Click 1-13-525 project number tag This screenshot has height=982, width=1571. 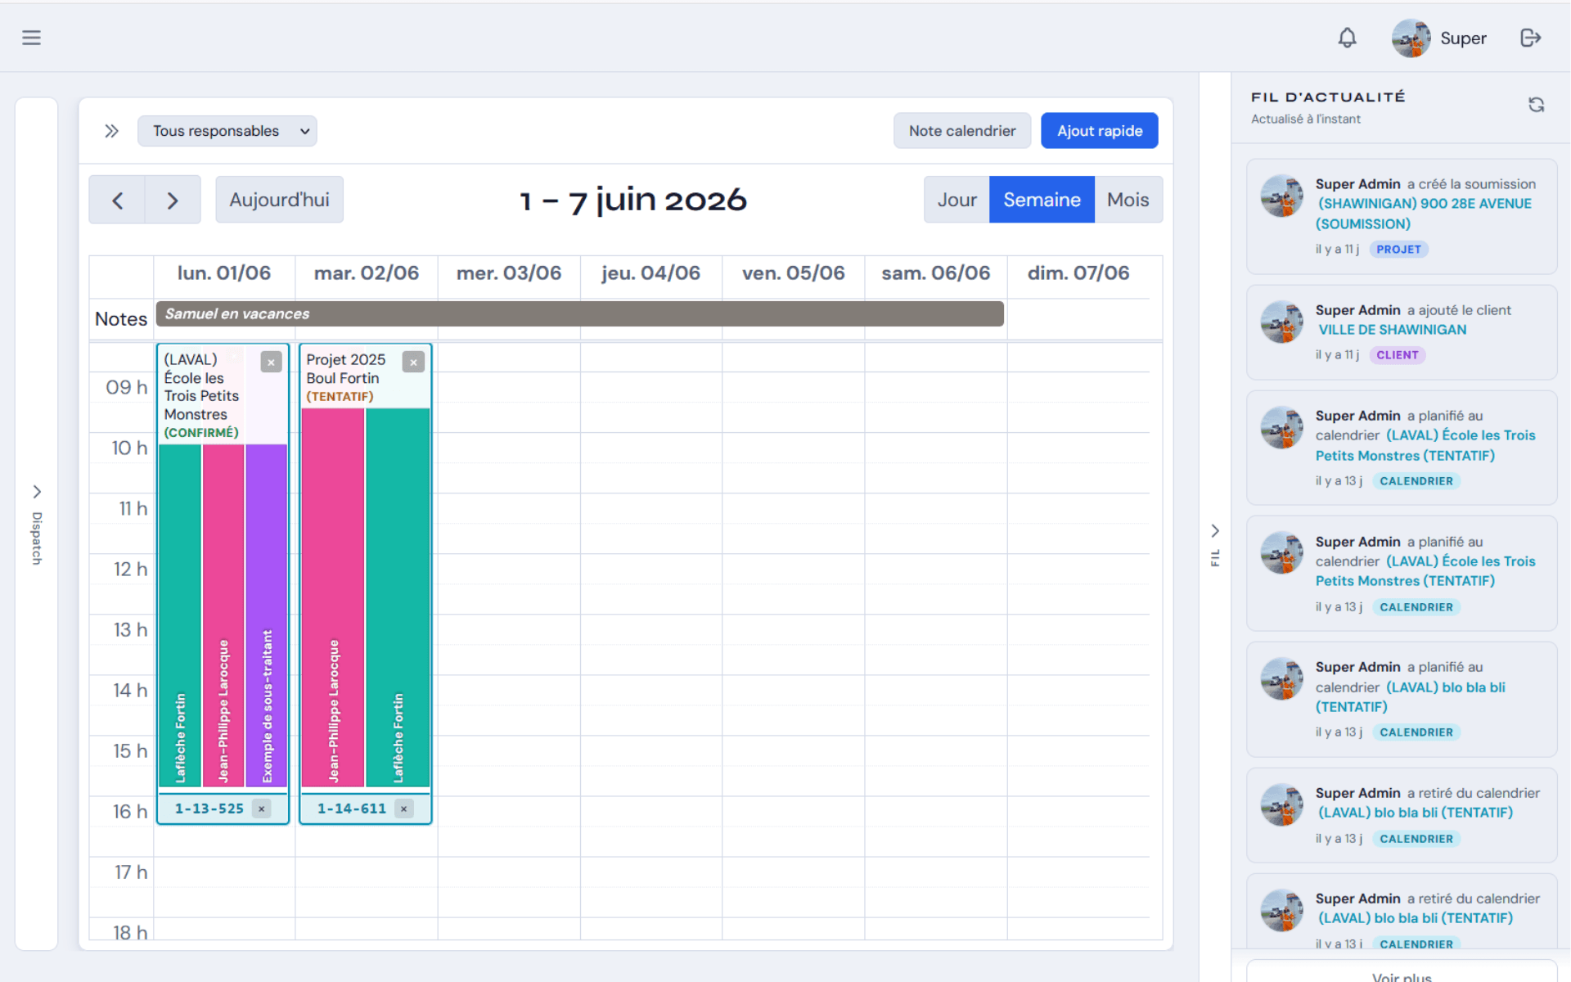[209, 809]
